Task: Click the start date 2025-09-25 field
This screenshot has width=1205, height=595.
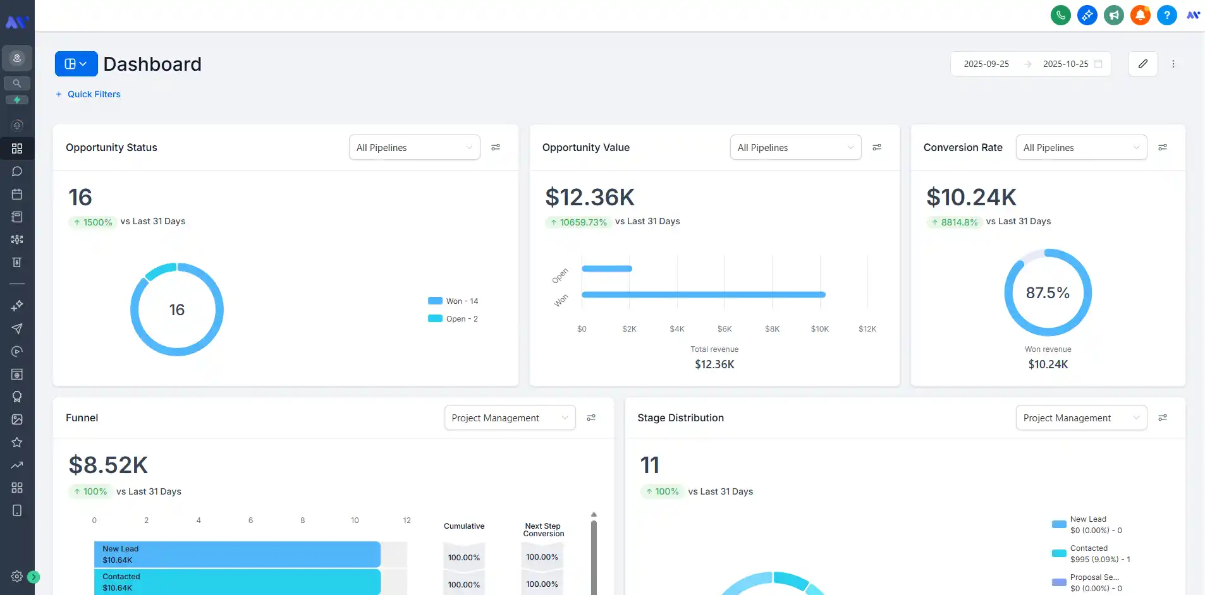Action: tap(986, 64)
